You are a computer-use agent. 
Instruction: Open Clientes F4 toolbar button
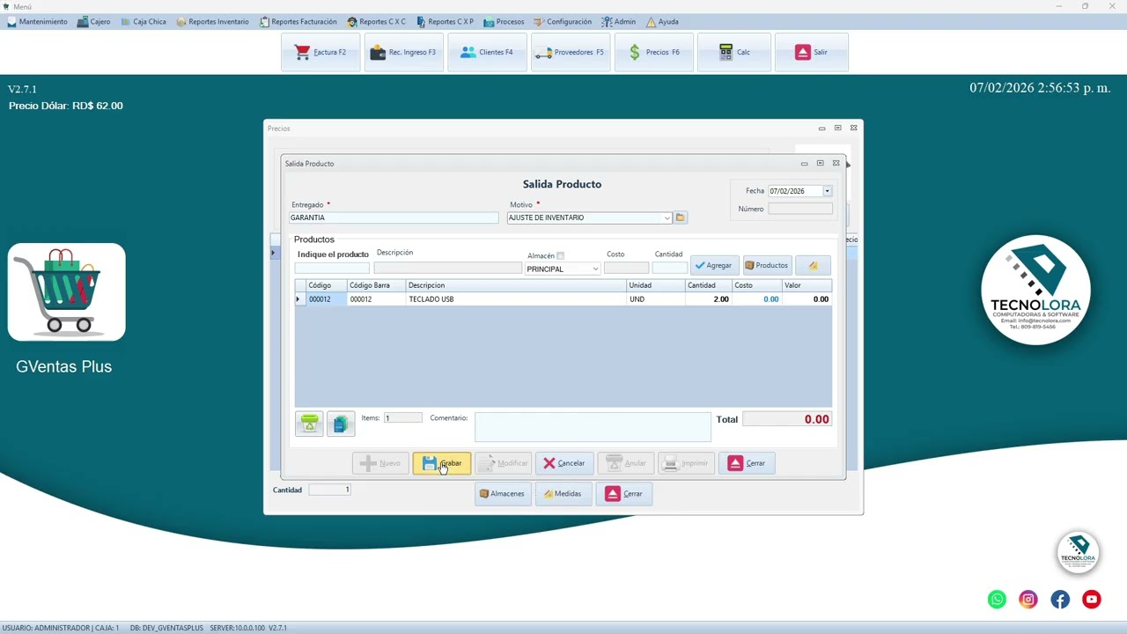pos(487,52)
